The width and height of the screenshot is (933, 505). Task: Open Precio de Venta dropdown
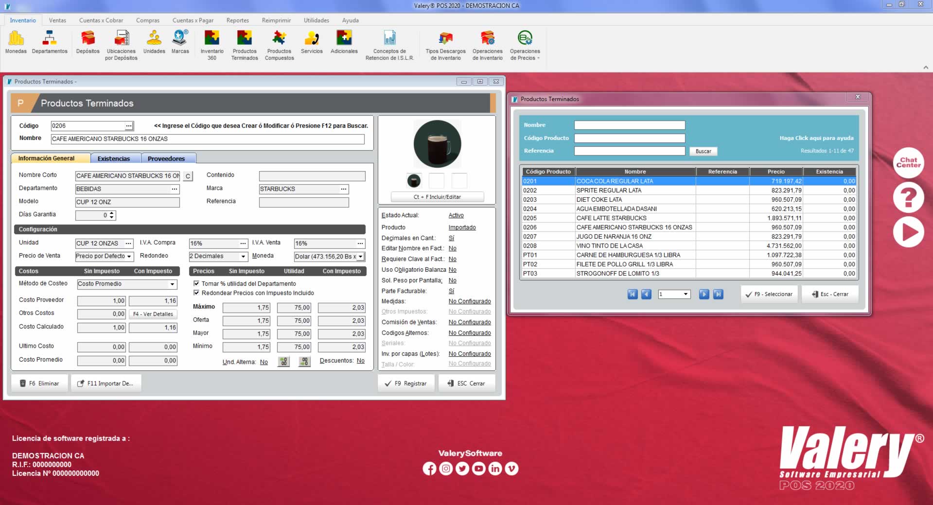[129, 256]
